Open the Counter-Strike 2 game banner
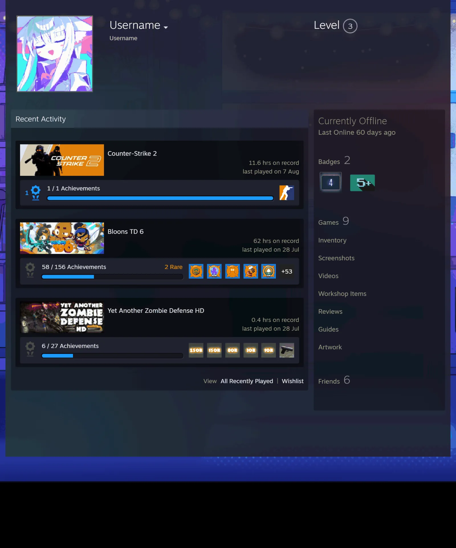 [x=62, y=160]
